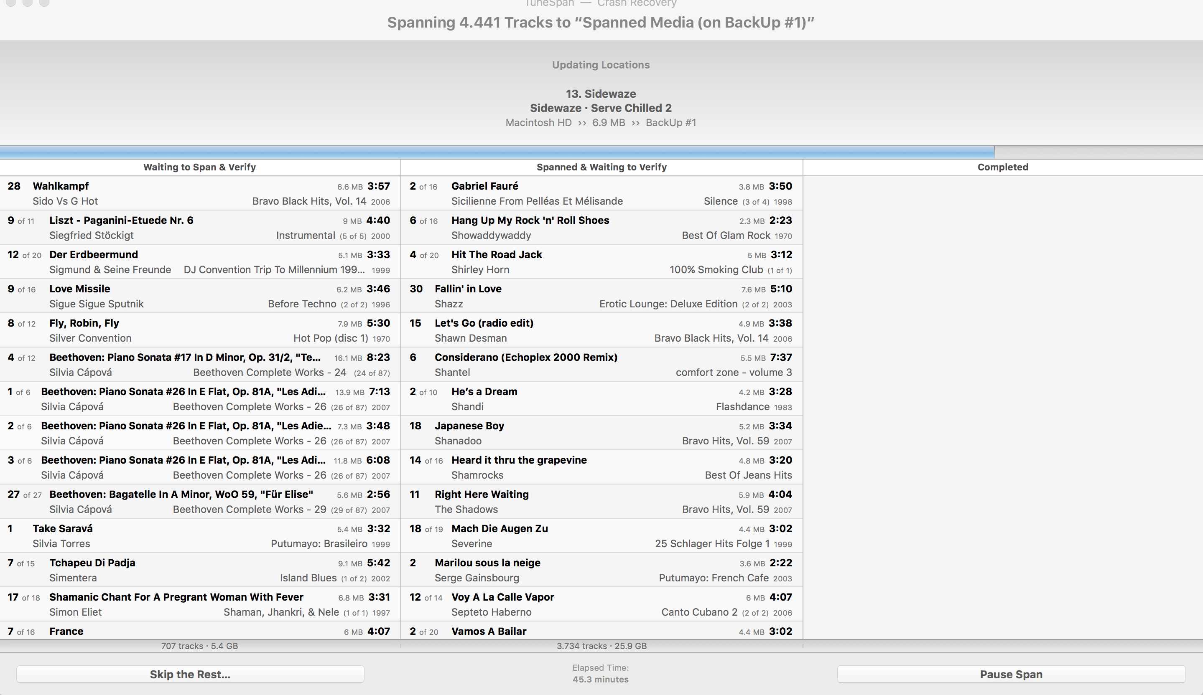Click the Elapsed Time 45.3 minutes label
The width and height of the screenshot is (1203, 695).
[x=601, y=674]
